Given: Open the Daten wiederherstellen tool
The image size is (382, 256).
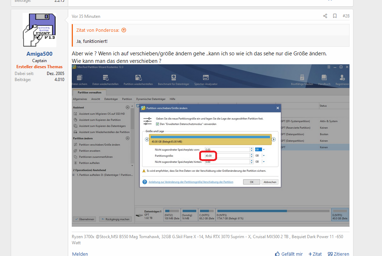Looking at the screenshot, I should click(105, 80).
